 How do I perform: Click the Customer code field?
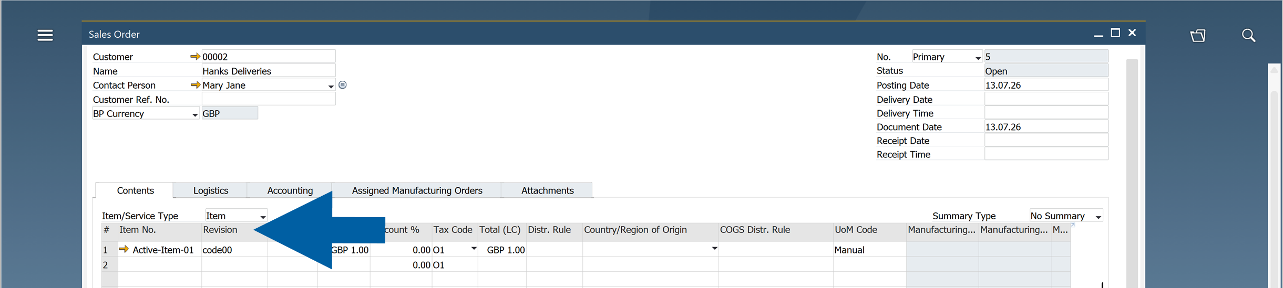269,57
